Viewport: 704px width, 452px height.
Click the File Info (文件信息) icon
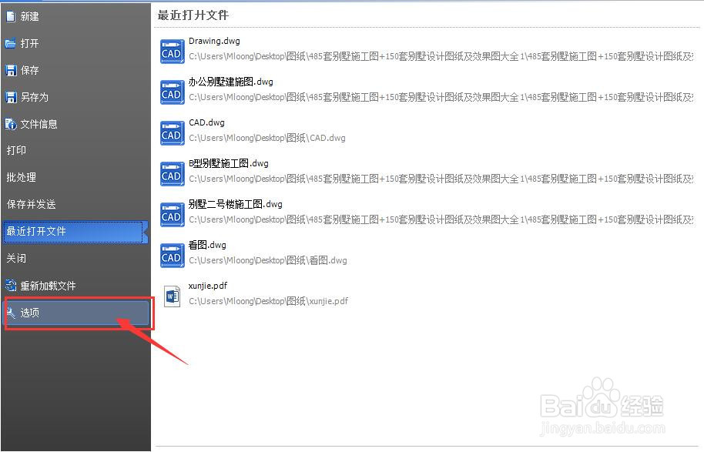click(10, 124)
